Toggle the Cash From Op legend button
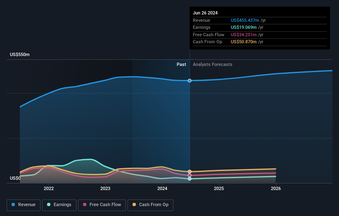 point(150,205)
